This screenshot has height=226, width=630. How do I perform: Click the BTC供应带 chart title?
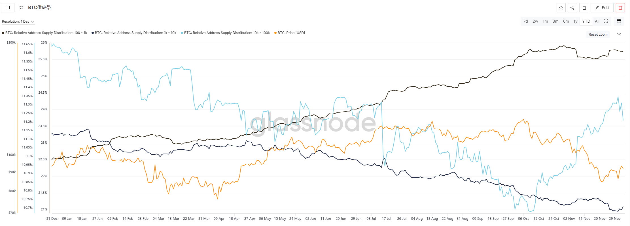39,8
